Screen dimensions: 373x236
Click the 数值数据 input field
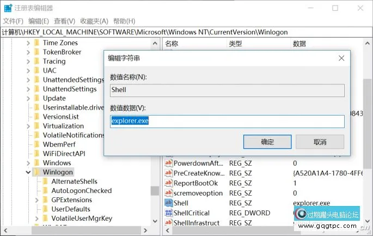(227, 122)
